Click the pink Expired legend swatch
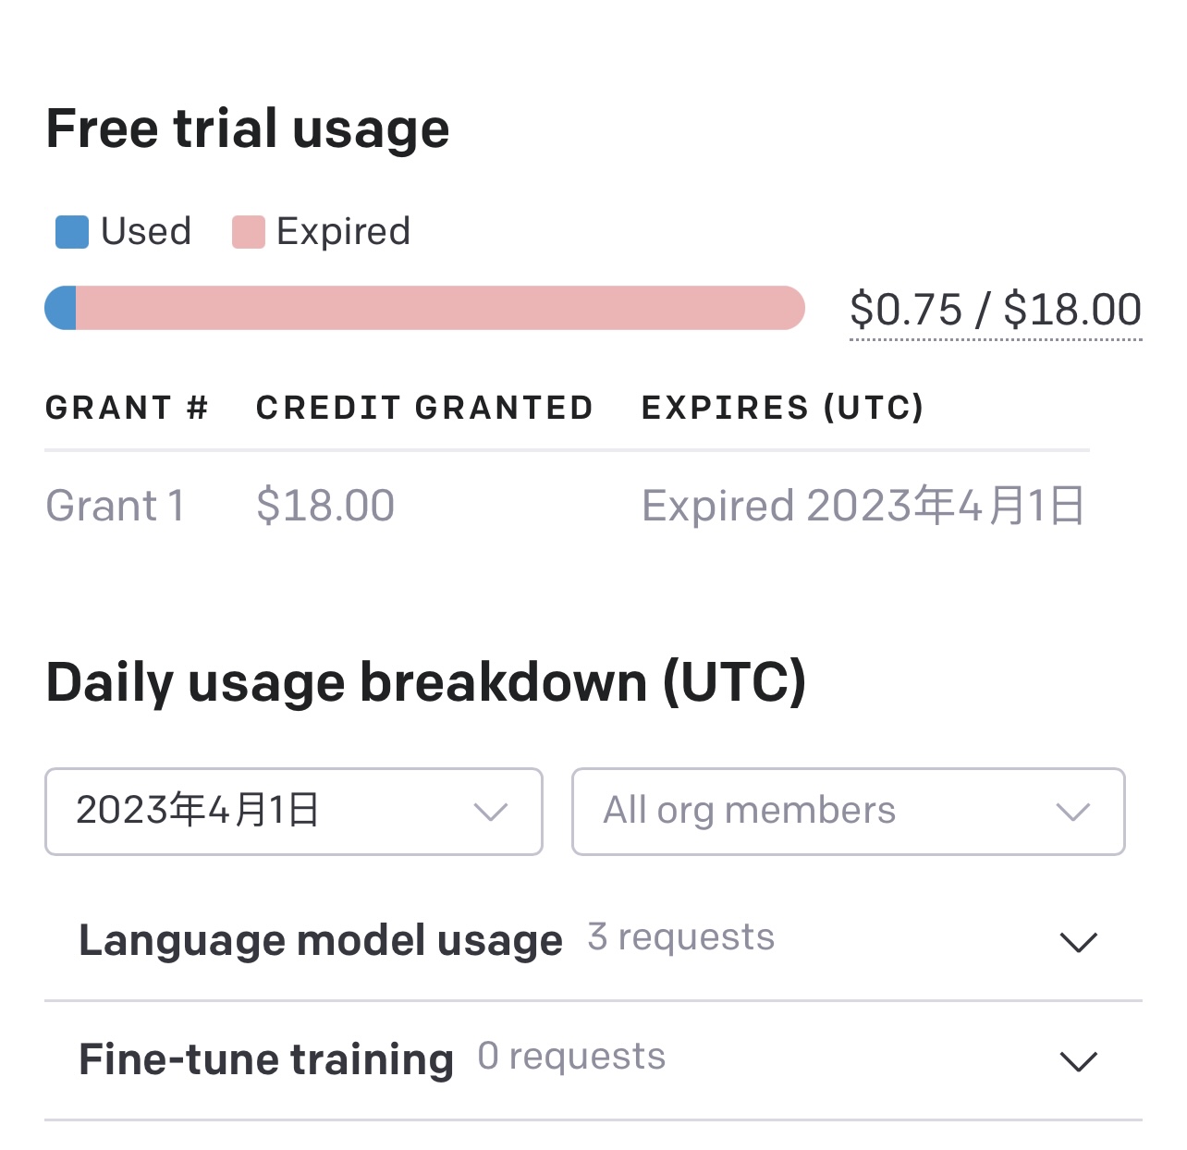The height and width of the screenshot is (1150, 1187). pos(250,231)
